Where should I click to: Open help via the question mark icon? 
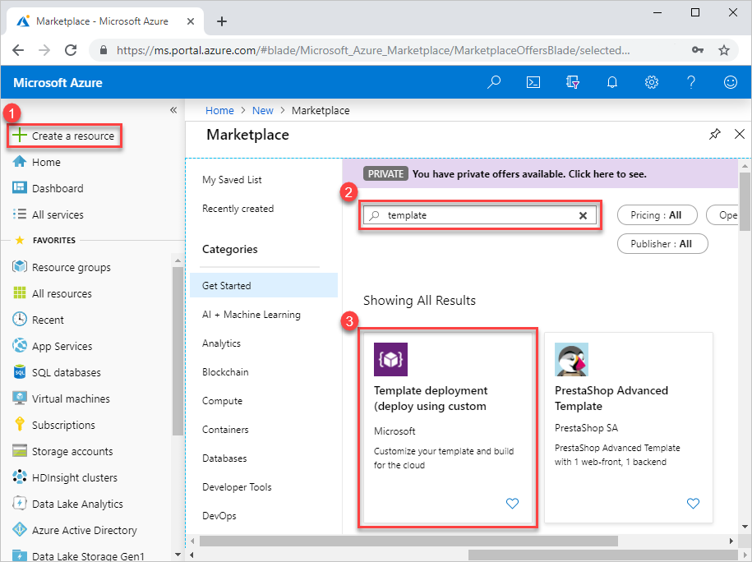pos(691,82)
